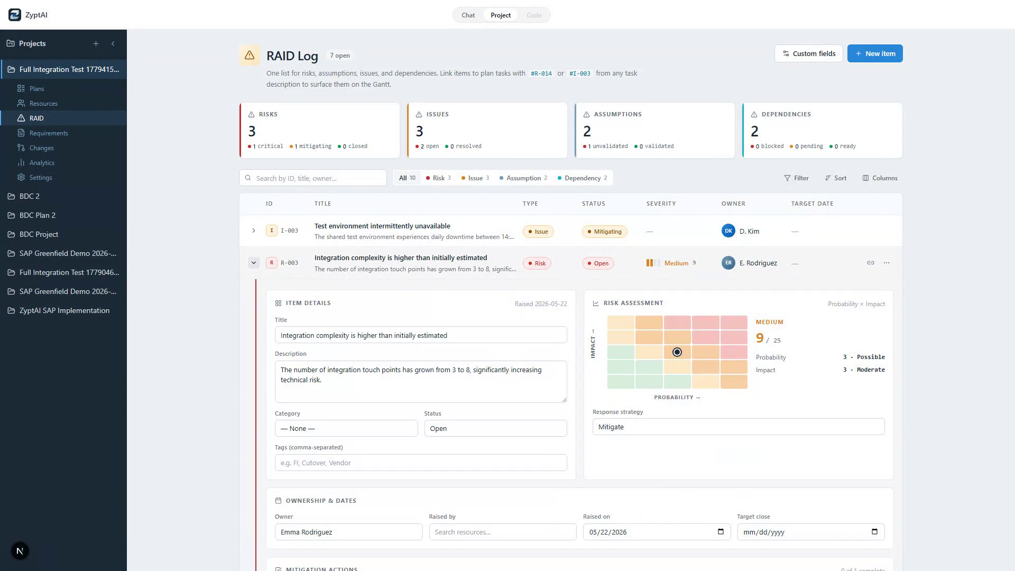The height and width of the screenshot is (571, 1015).
Task: Open the Columns chooser
Action: (880, 178)
